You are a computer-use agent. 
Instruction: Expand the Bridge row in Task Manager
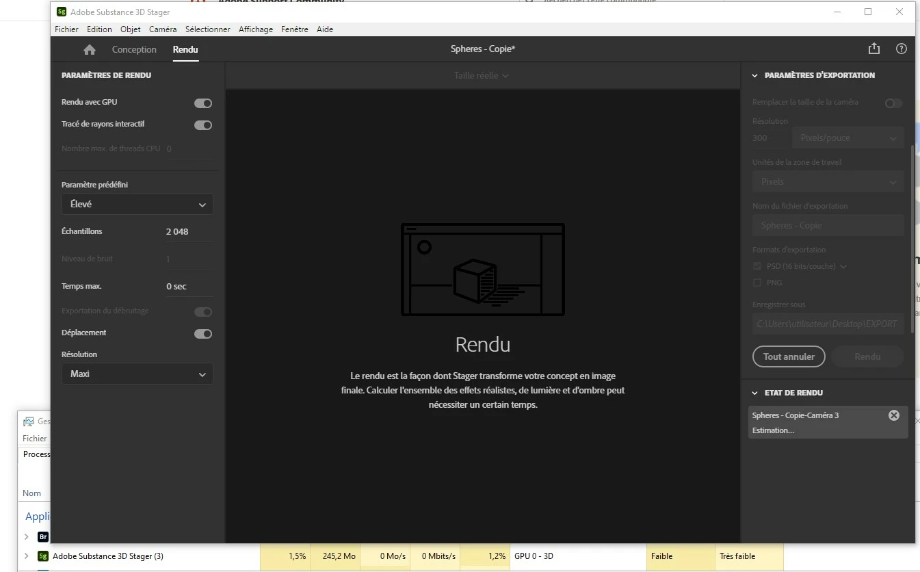tap(27, 536)
